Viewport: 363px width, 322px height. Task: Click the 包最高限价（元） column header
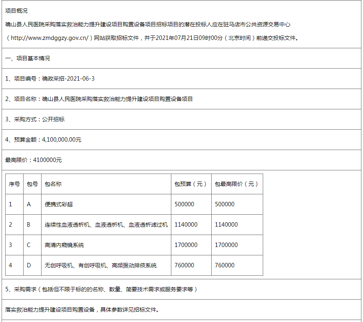[236, 184]
